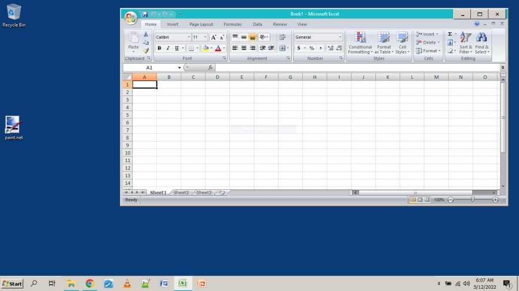The image size is (519, 291).
Task: Open the font size dropdown
Action: (x=205, y=37)
